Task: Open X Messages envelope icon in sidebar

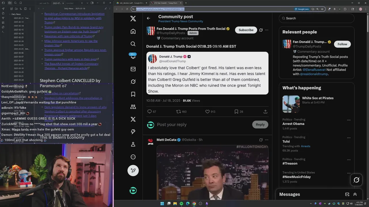Action: [x=133, y=69]
